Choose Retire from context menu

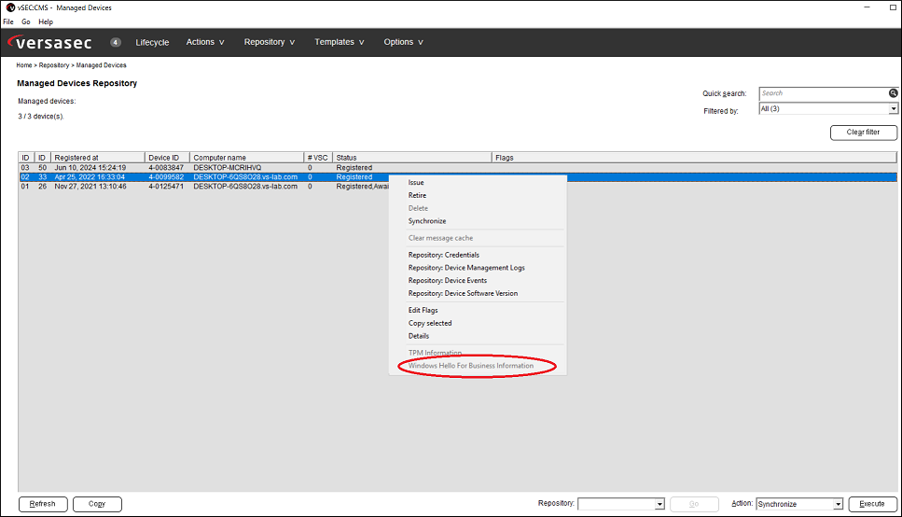point(417,195)
